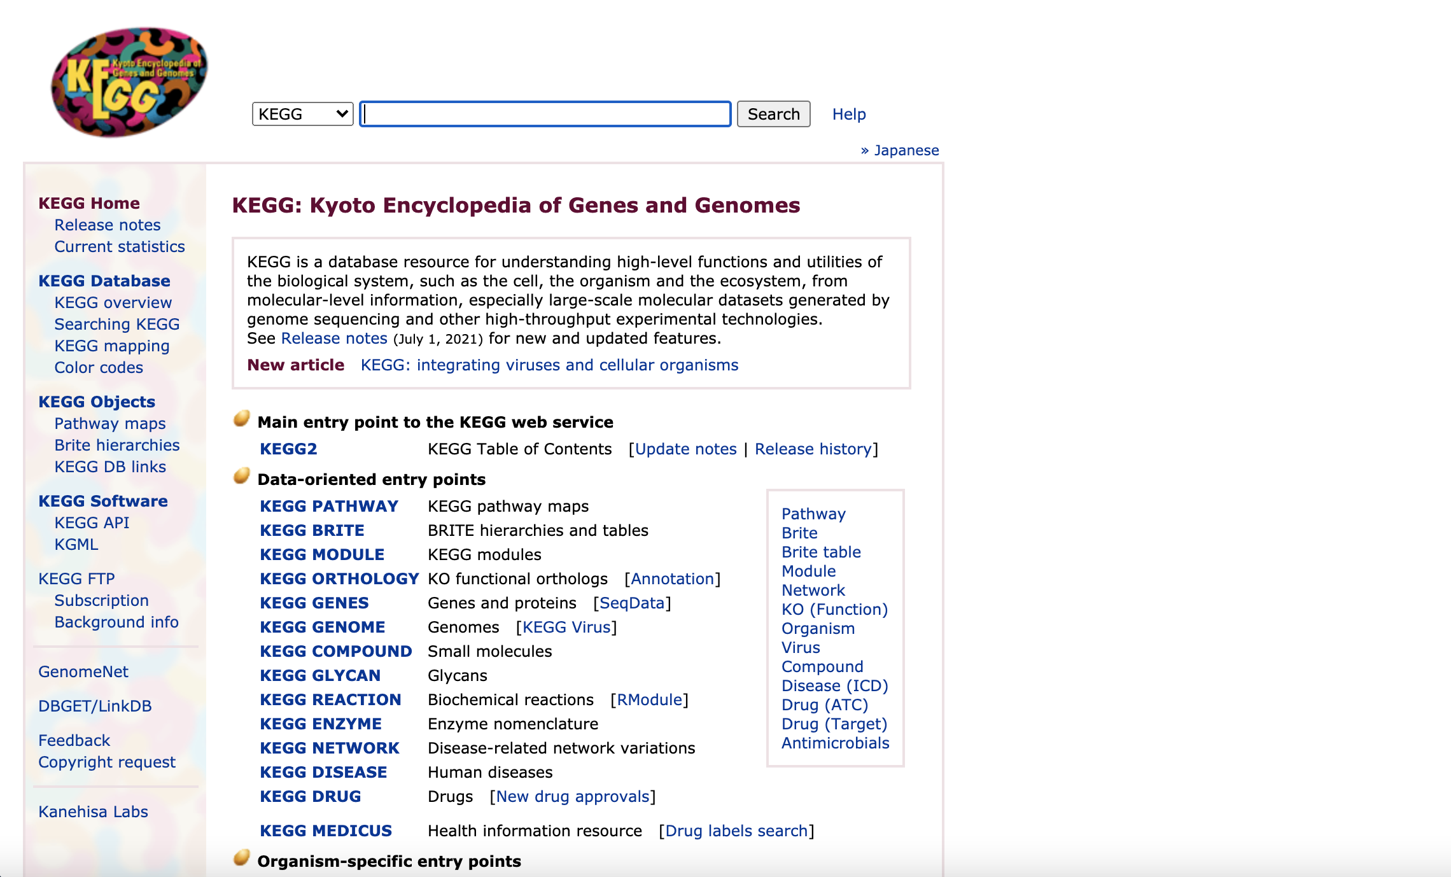Open the viruses and cellular organisms article
Screen dimensions: 1451x877
pyautogui.click(x=550, y=365)
